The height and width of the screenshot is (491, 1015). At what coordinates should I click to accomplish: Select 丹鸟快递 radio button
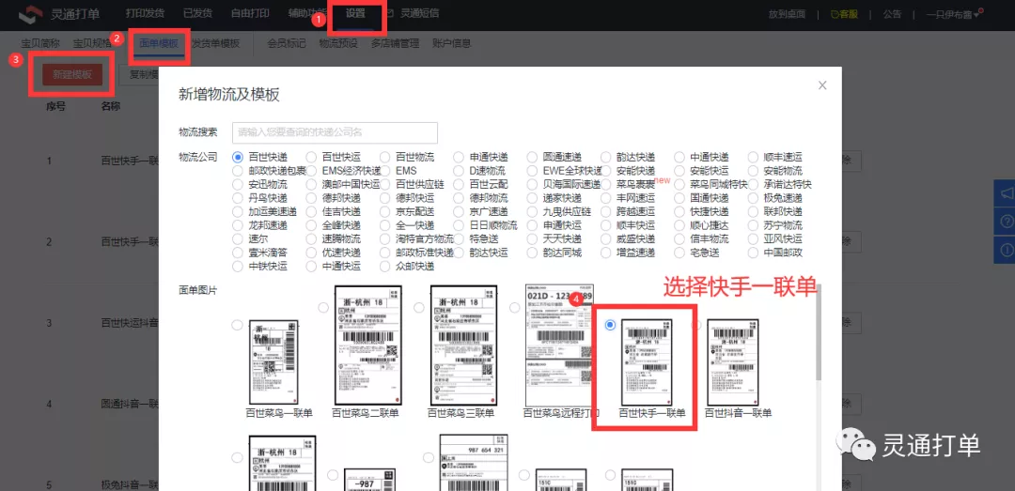(x=239, y=198)
